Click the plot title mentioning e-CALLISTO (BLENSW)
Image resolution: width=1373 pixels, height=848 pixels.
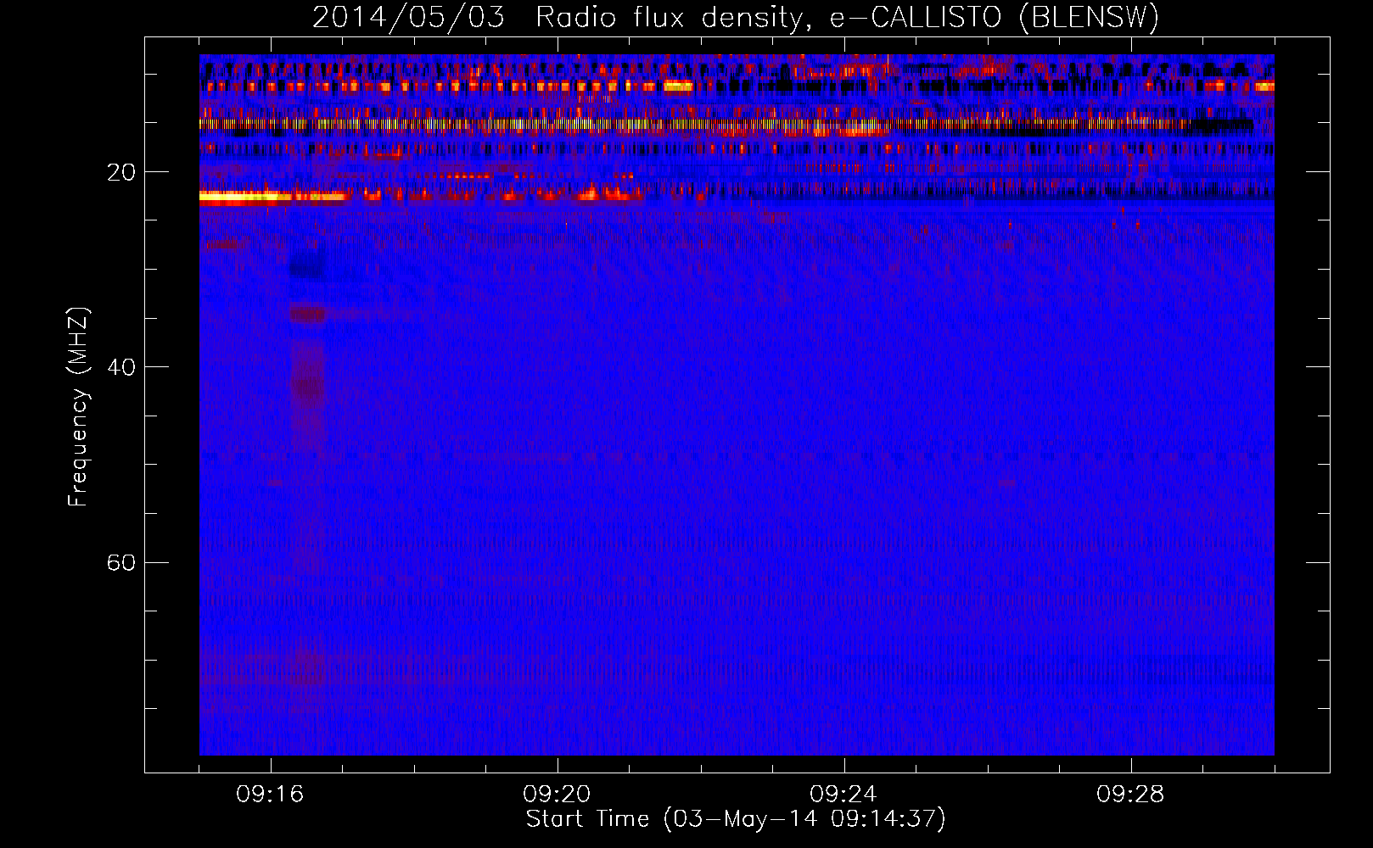tap(736, 18)
